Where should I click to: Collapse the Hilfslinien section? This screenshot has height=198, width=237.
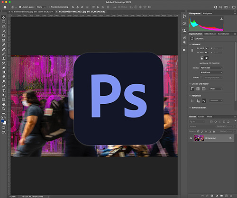pos(190,96)
